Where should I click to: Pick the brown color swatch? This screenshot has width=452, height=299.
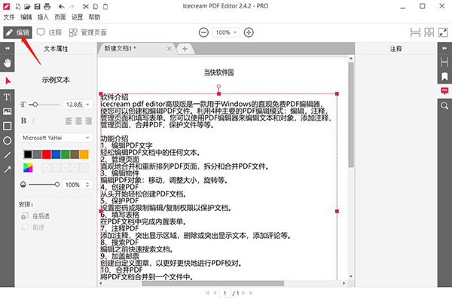coord(75,154)
